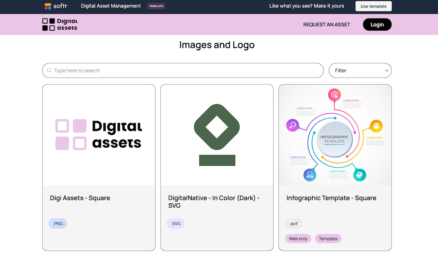Click the Template tag on infographic card
This screenshot has width=438, height=254.
click(328, 239)
